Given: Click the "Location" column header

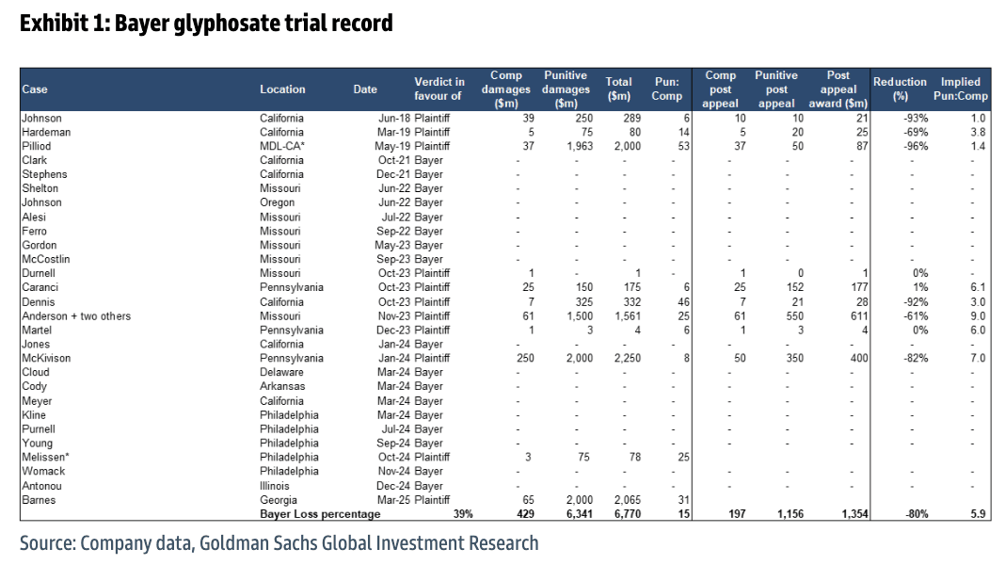Looking at the screenshot, I should 282,89.
